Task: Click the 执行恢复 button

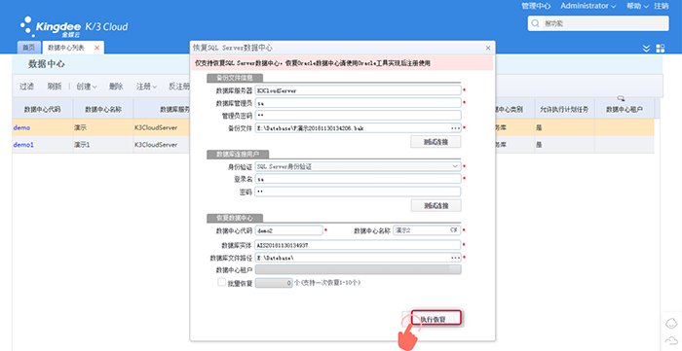Action: pyautogui.click(x=436, y=319)
